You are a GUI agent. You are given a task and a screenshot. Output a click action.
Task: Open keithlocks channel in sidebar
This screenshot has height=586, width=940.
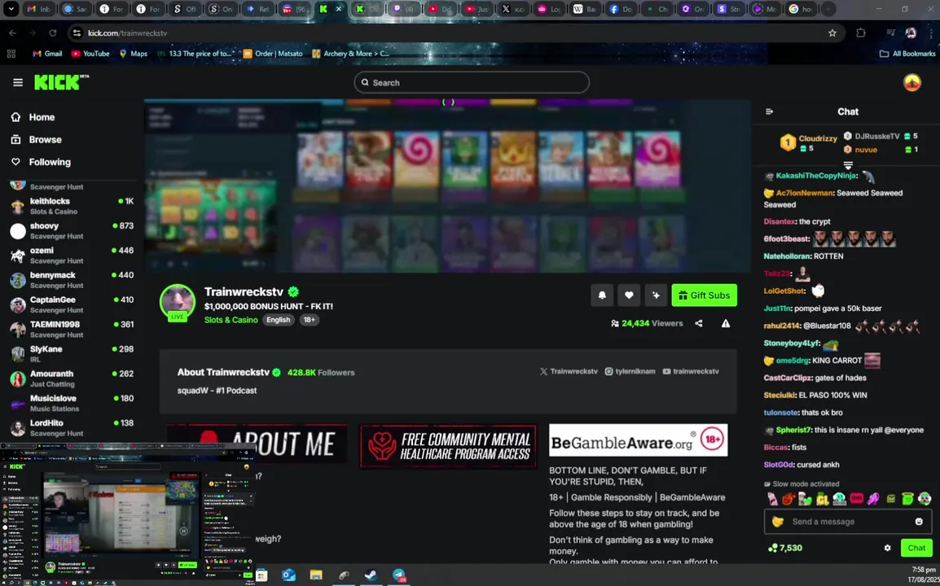tap(72, 206)
